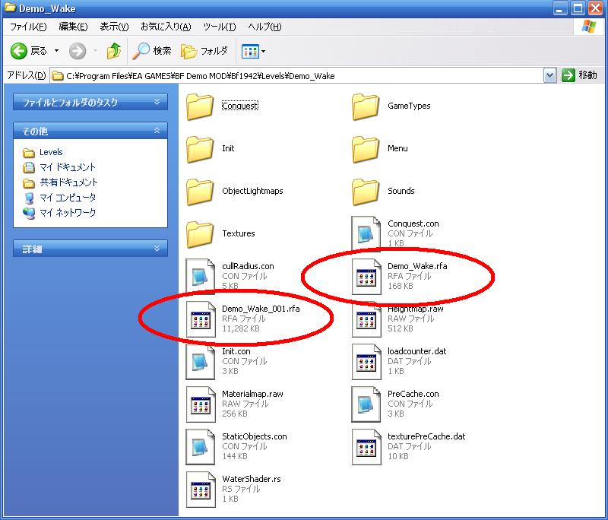
Task: Select the Init folder icon
Action: pos(200,148)
